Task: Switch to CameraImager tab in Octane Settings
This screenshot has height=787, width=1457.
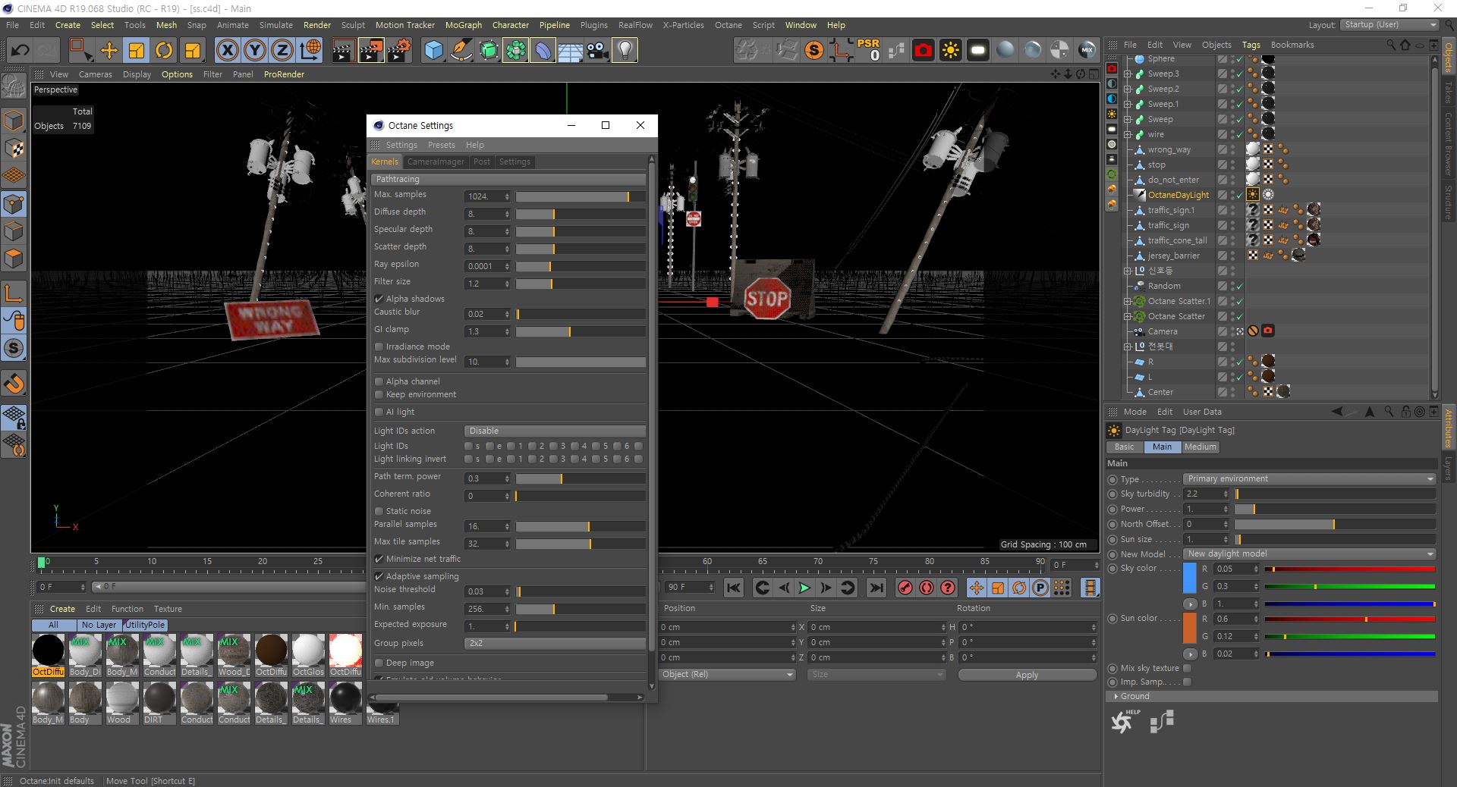Action: pyautogui.click(x=436, y=161)
